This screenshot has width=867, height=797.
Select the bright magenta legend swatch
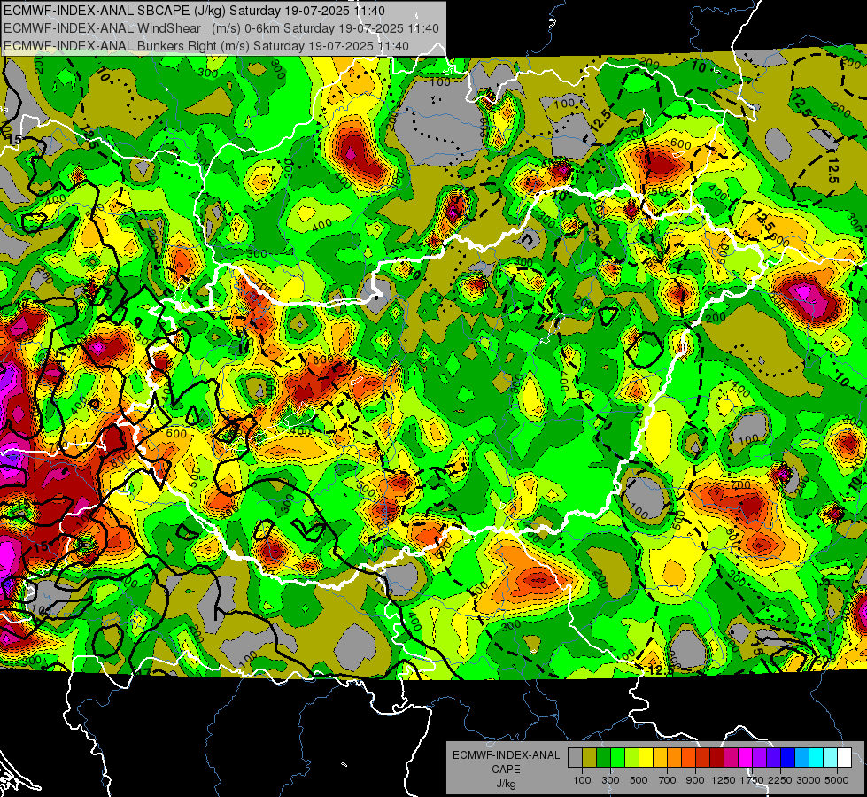point(746,758)
